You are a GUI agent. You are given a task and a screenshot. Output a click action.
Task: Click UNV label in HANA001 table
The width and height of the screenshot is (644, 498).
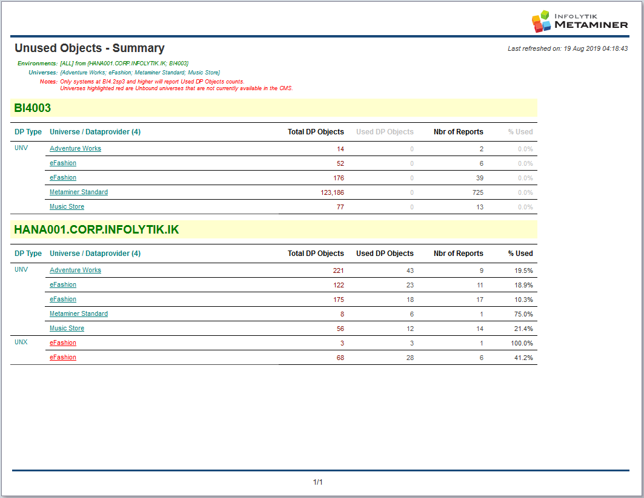tap(21, 269)
